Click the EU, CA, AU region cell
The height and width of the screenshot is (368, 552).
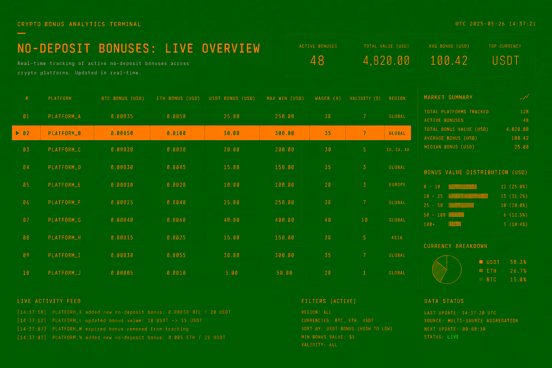(x=398, y=149)
